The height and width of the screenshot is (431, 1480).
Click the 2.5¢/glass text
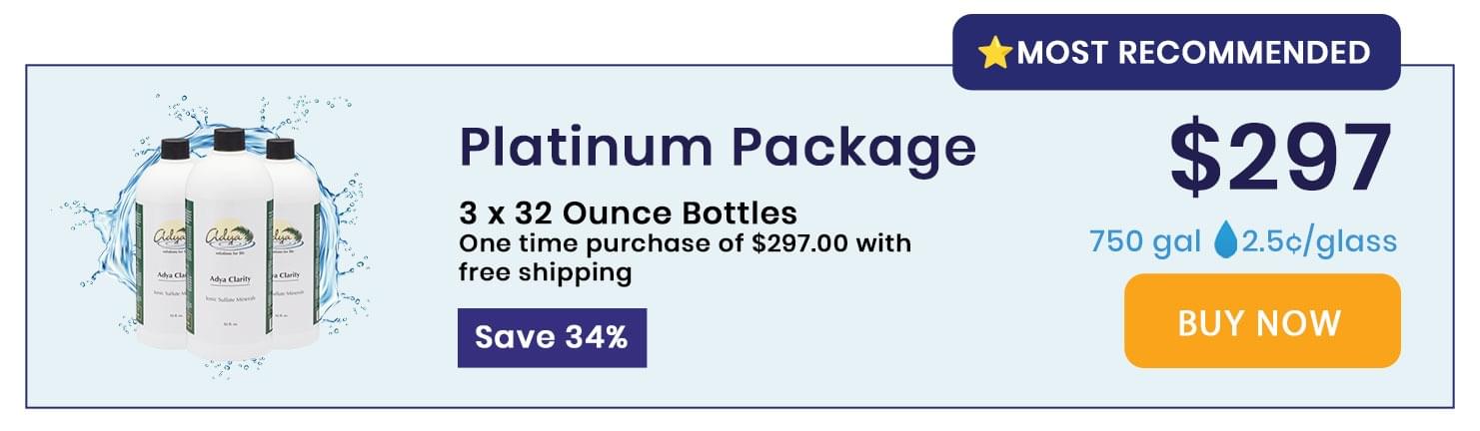click(1318, 242)
